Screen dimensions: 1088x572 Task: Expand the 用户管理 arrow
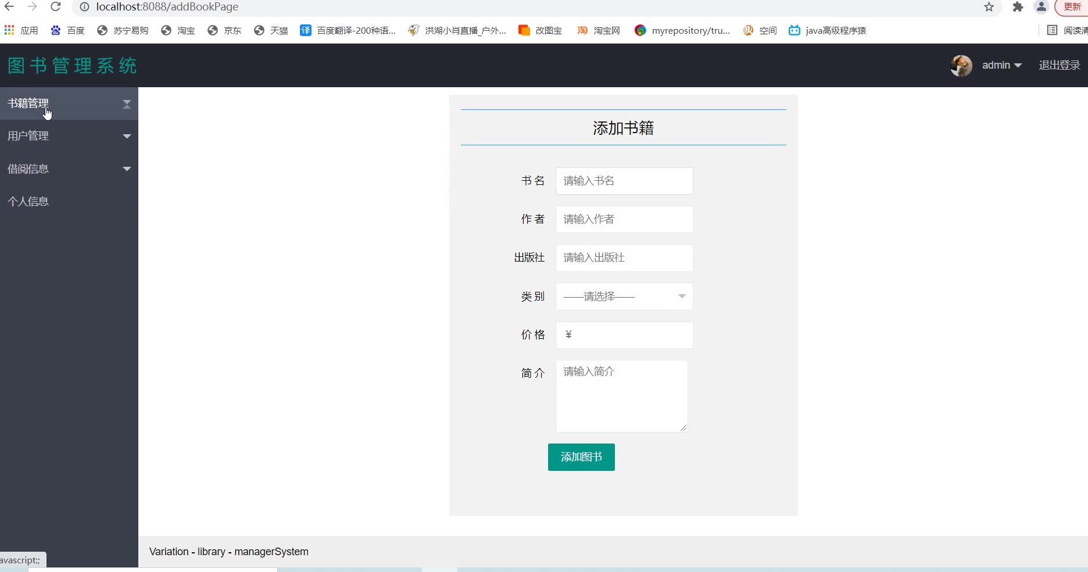(127, 136)
